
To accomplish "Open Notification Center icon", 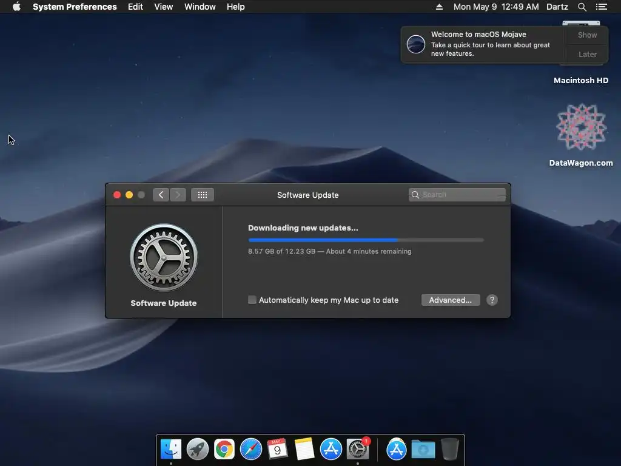I will click(x=602, y=7).
